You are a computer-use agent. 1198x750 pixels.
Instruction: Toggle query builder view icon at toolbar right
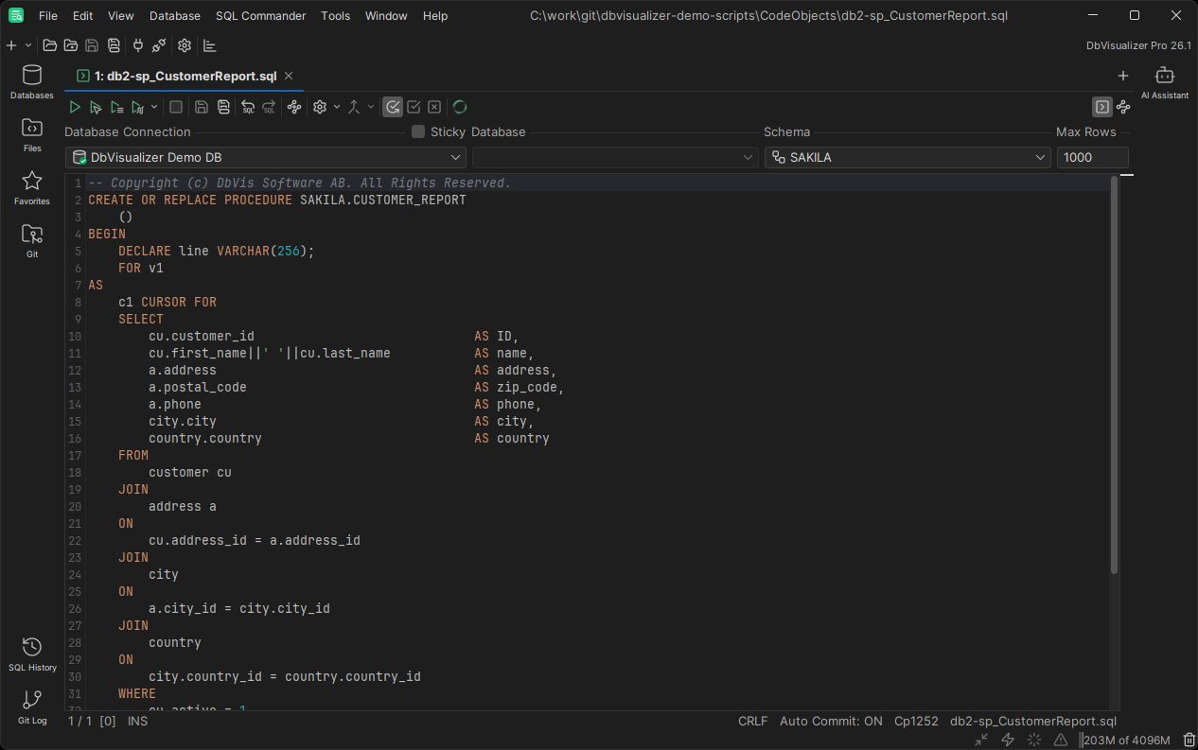1123,107
